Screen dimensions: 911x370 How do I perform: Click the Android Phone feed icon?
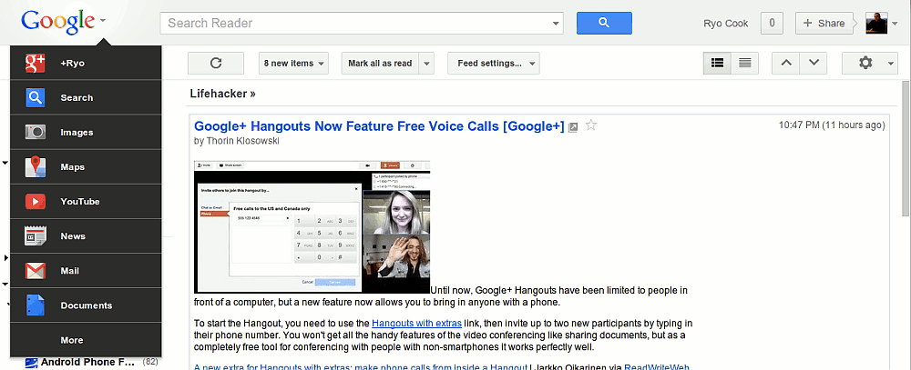31,363
